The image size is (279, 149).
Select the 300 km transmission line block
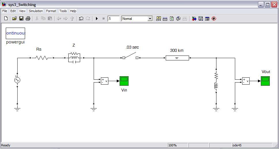click(x=177, y=58)
